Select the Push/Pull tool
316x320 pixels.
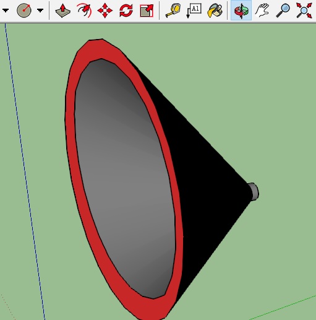point(62,11)
